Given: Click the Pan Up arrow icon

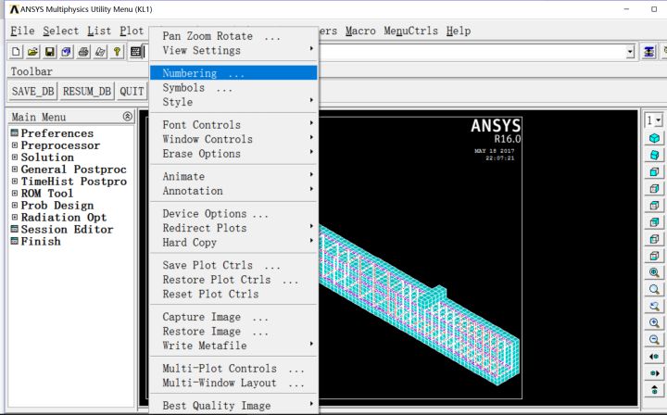Looking at the screenshot, I should (654, 389).
